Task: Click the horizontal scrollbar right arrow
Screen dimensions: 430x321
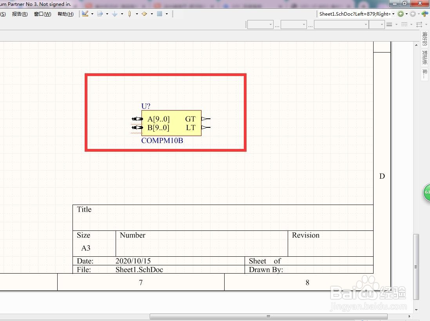Action: [409, 316]
